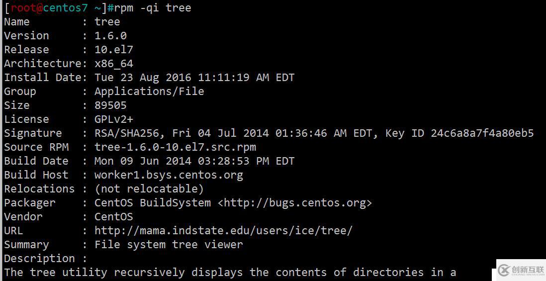Viewport: 546px width, 281px height.
Task: Click the Install Date timestamp text
Action: tap(194, 77)
